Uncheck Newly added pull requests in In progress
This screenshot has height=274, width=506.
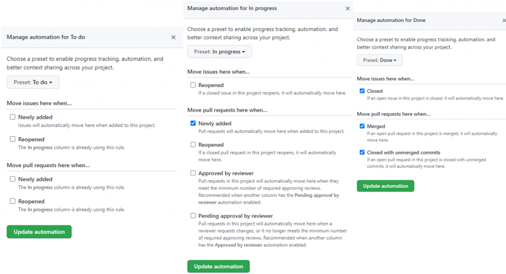coord(193,124)
